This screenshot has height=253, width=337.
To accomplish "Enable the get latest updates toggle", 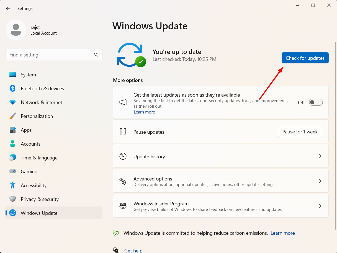I will pos(316,102).
